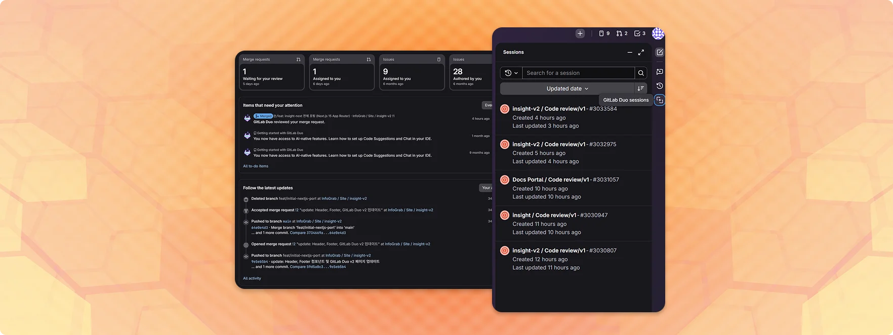Open the user avatar menu
Viewport: 893px width, 335px height.
(x=658, y=33)
